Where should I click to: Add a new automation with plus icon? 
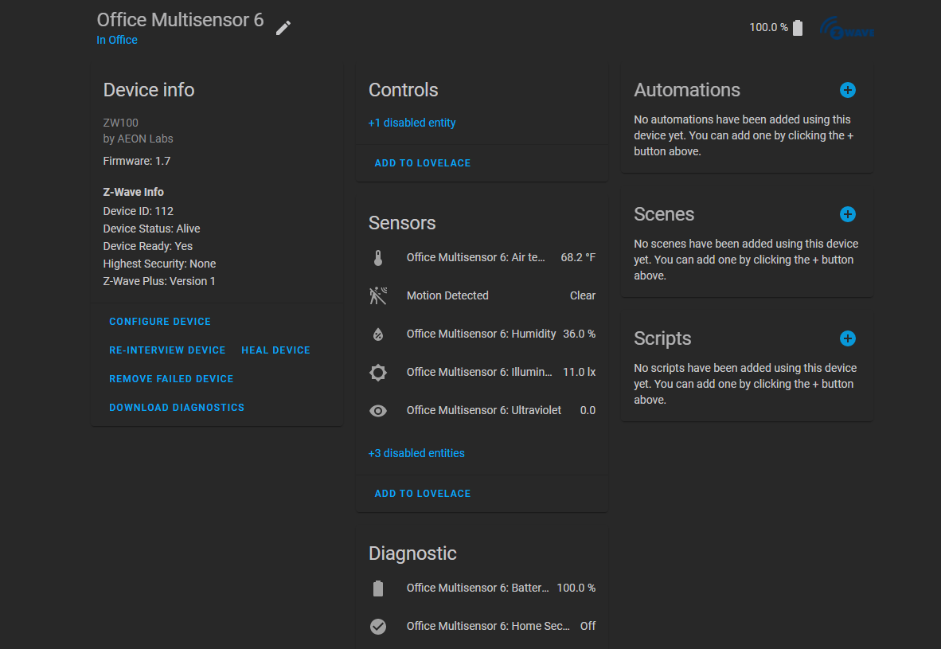coord(848,90)
